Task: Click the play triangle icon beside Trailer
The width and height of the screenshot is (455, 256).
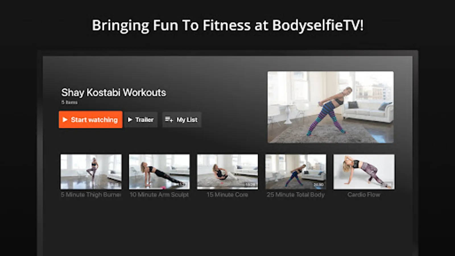Action: 130,120
